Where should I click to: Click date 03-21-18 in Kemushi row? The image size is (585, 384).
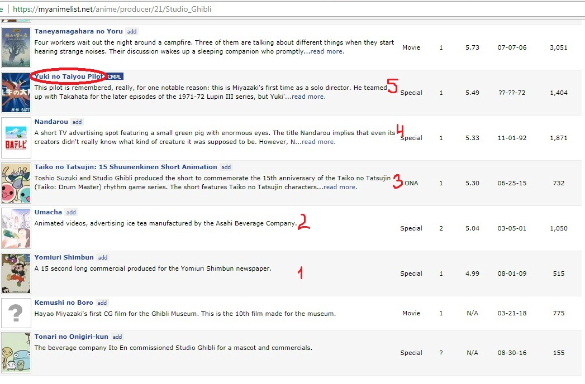[512, 313]
